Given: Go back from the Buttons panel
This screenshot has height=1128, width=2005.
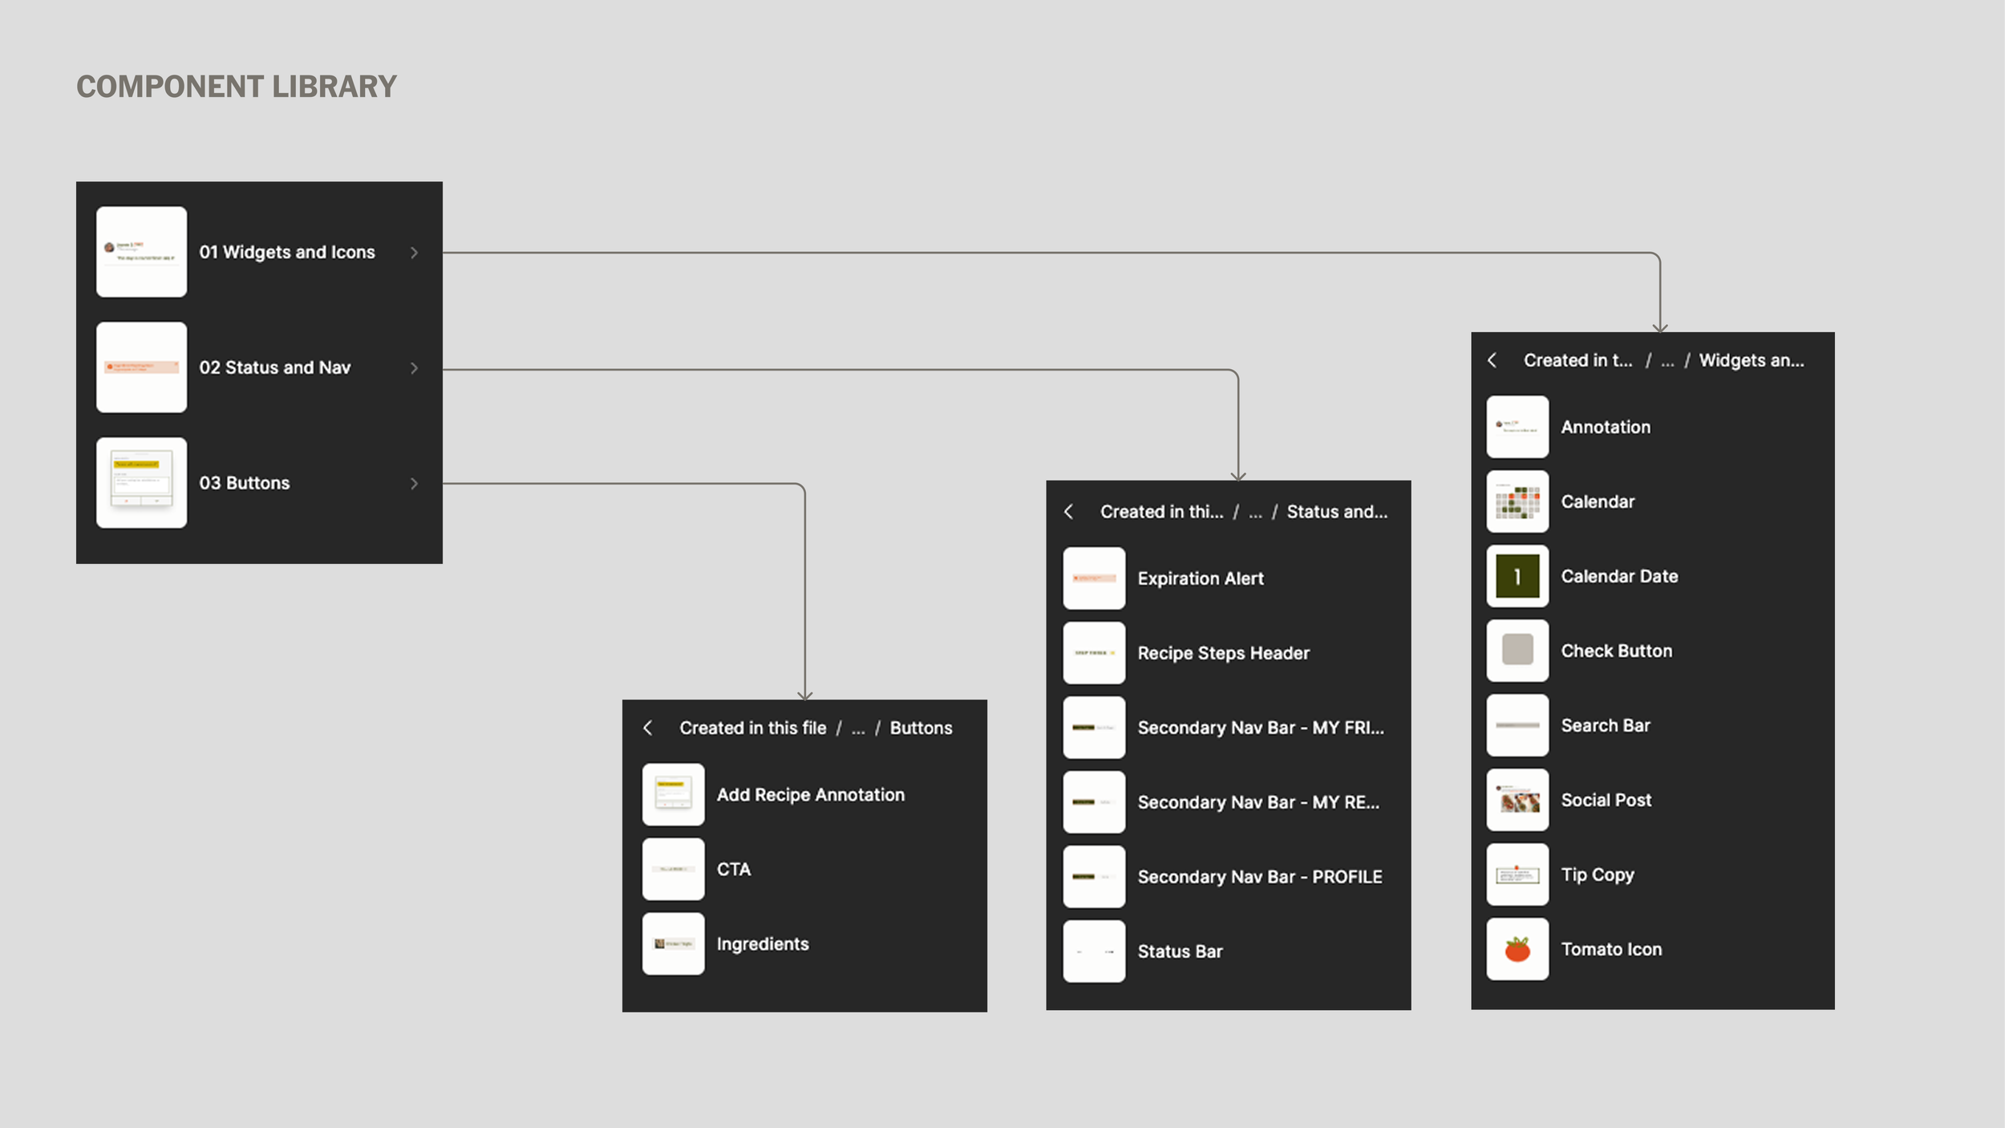Looking at the screenshot, I should click(x=648, y=728).
